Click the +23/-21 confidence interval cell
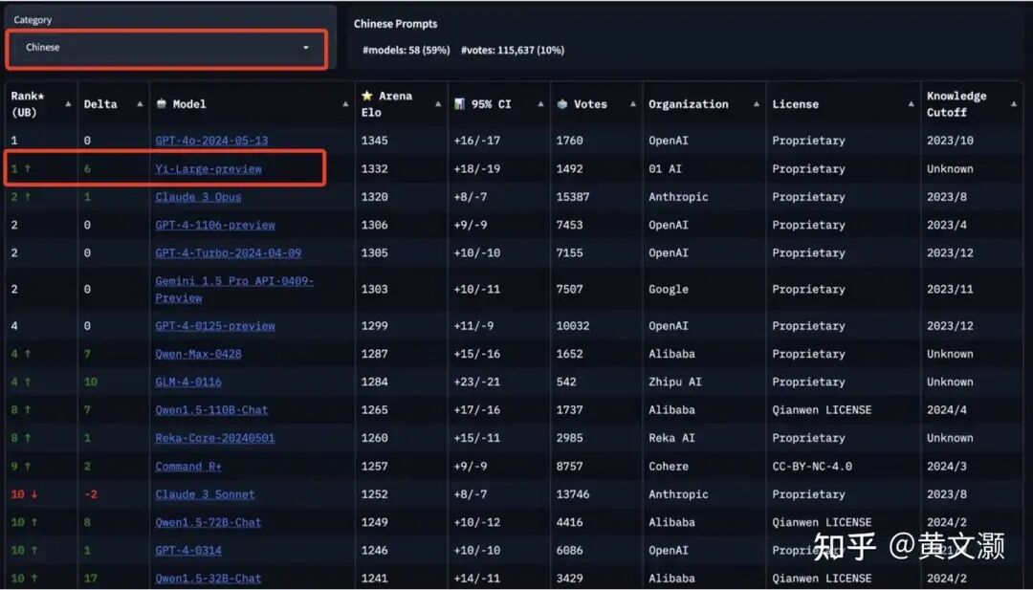Viewport: 1033px width, 590px height. click(476, 382)
